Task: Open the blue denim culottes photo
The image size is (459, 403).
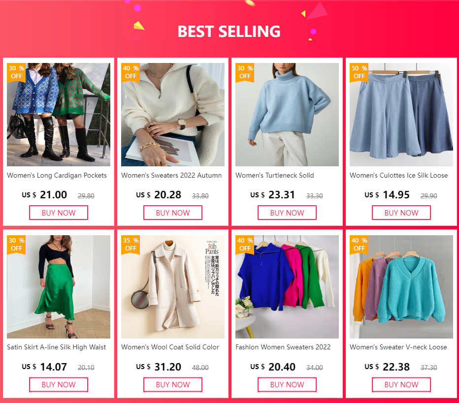Action: click(401, 115)
